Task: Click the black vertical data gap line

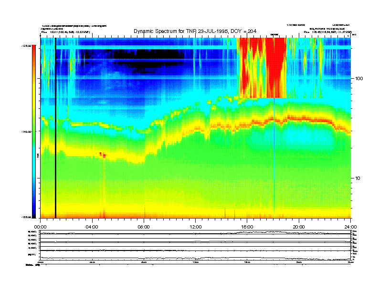Action: 55,128
